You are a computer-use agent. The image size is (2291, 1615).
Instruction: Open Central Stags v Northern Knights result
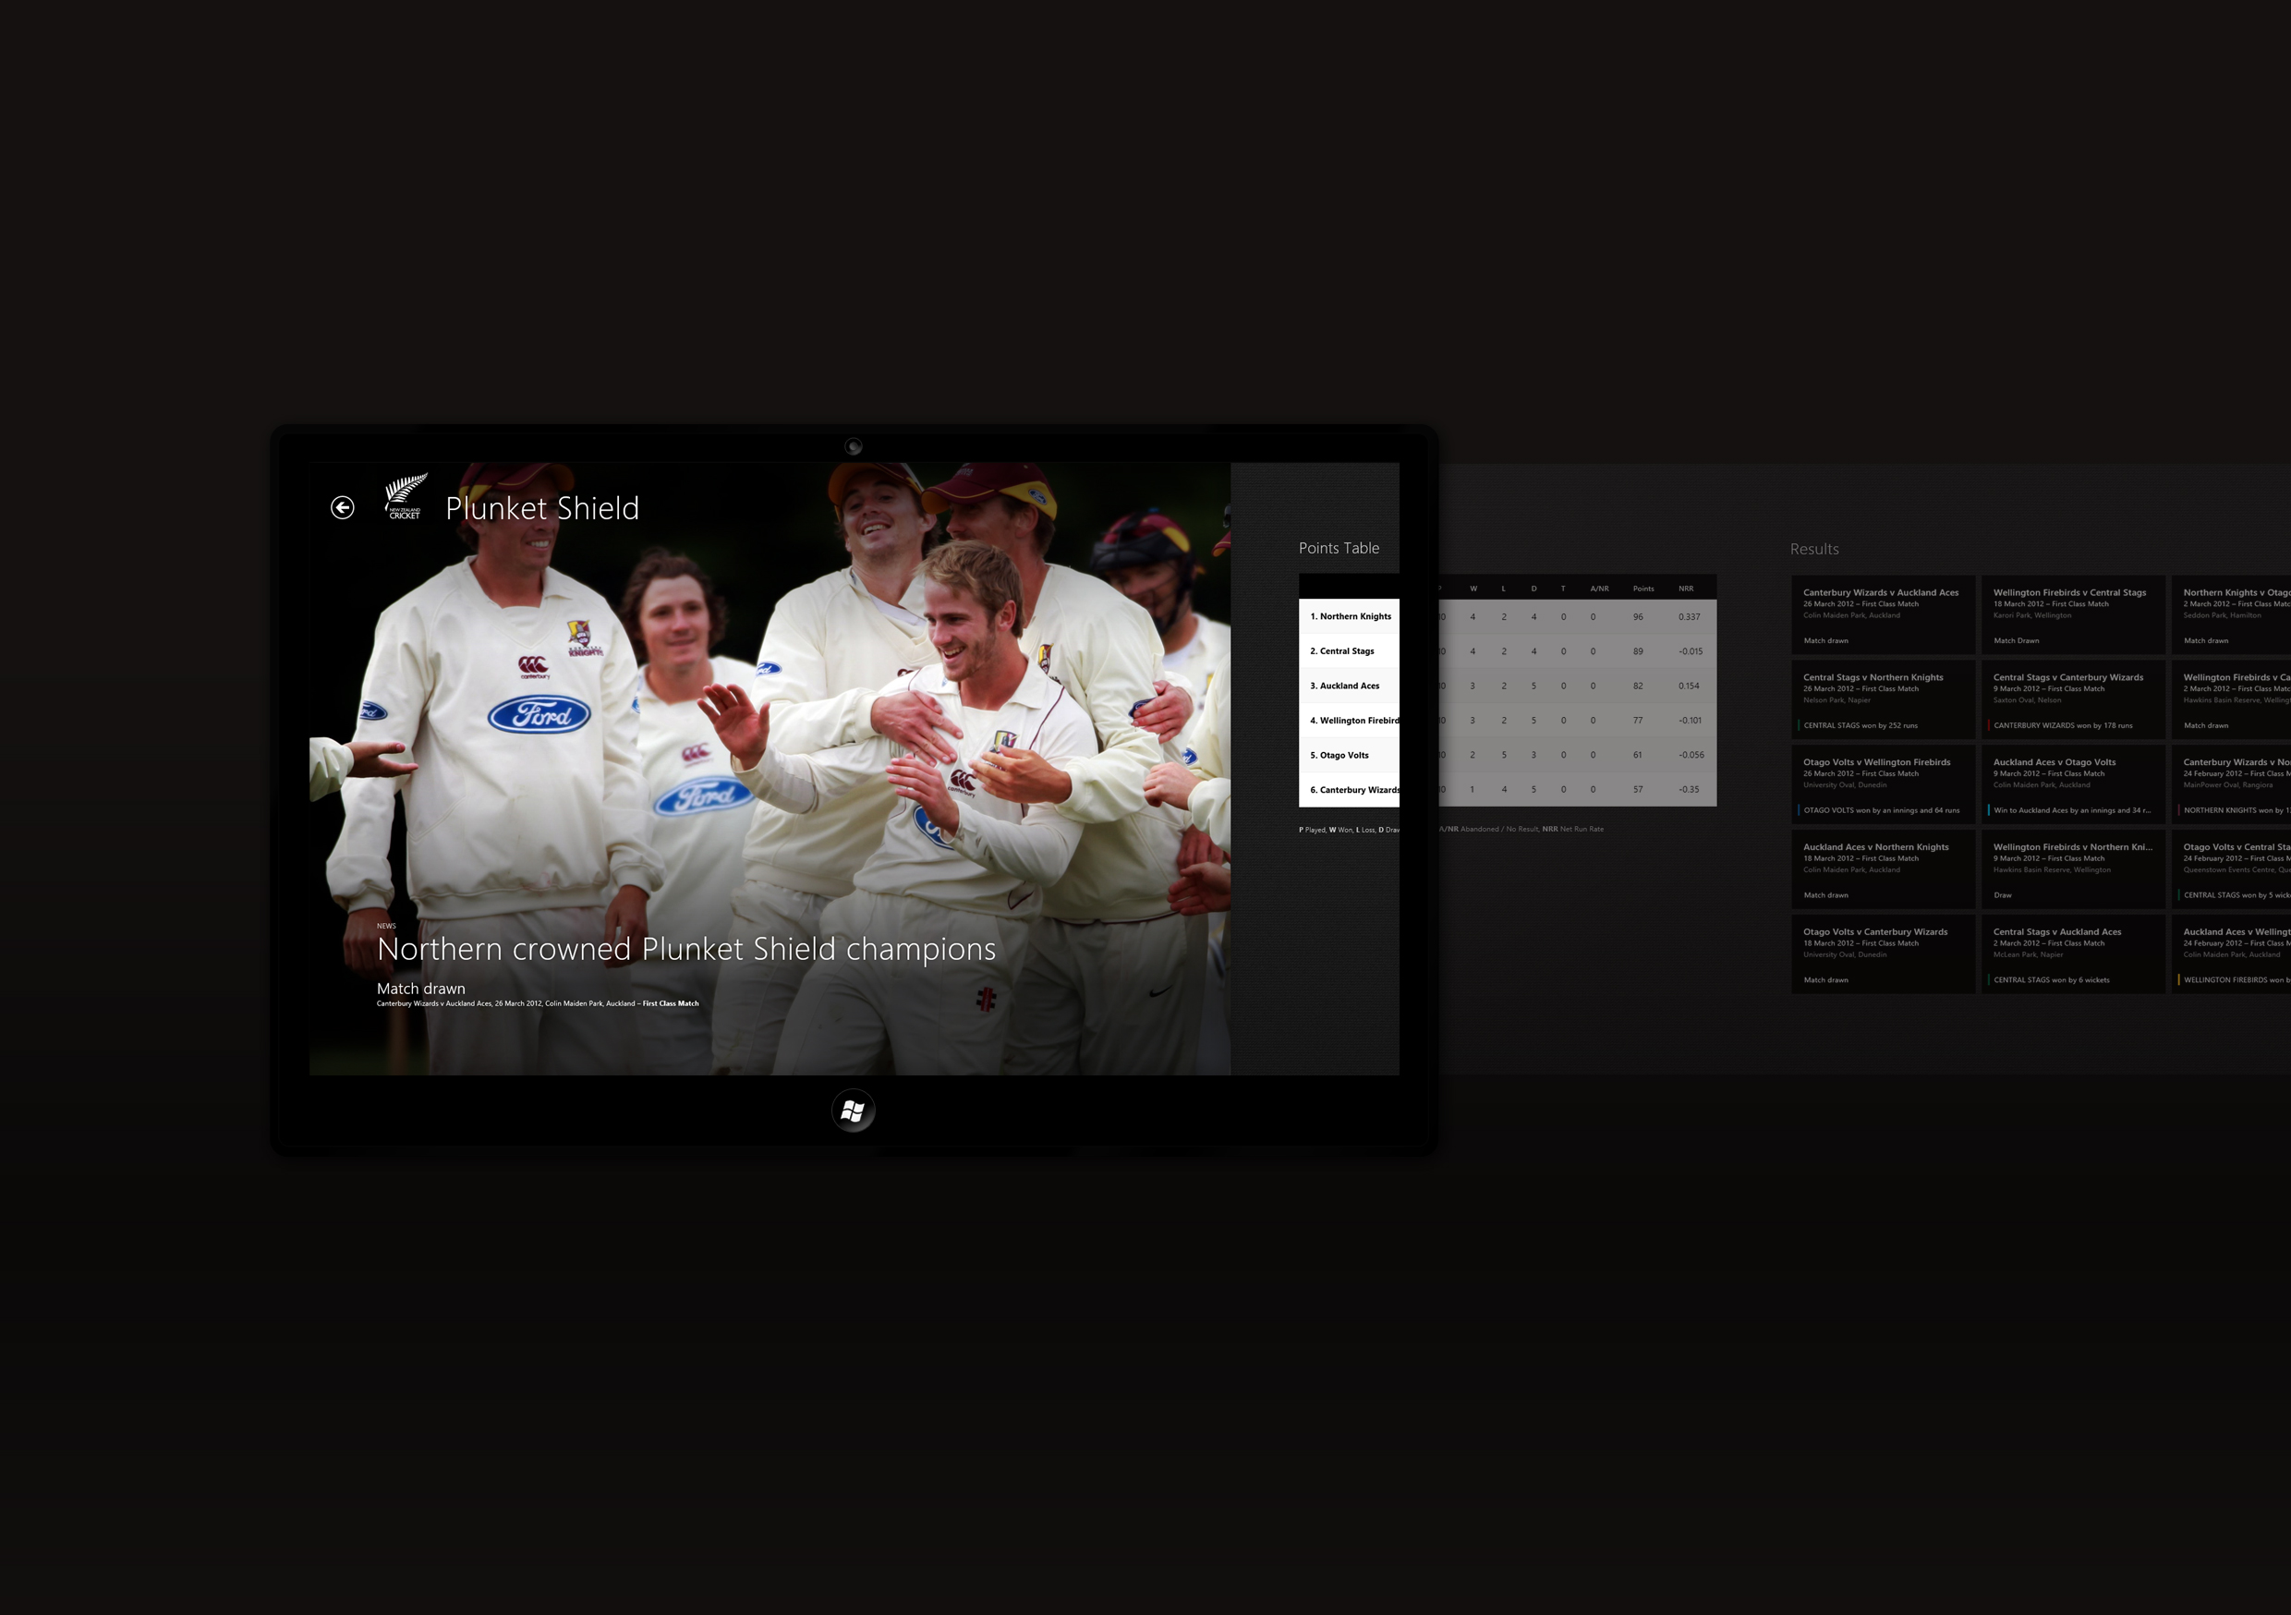pos(1882,699)
